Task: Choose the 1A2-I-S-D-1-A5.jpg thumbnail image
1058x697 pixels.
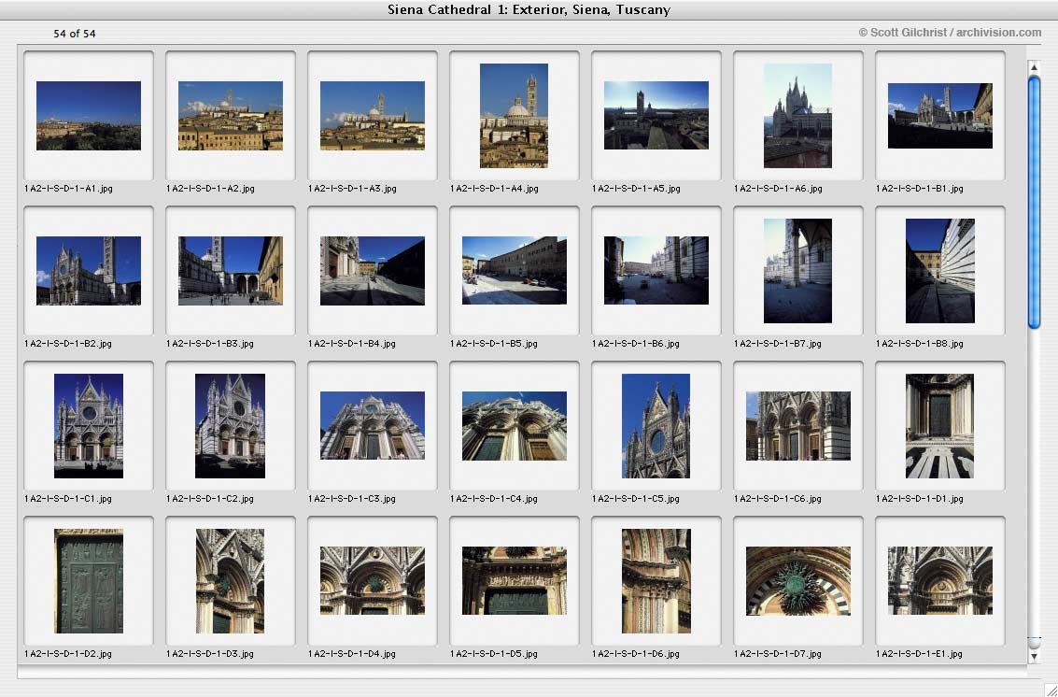Action: (656, 116)
